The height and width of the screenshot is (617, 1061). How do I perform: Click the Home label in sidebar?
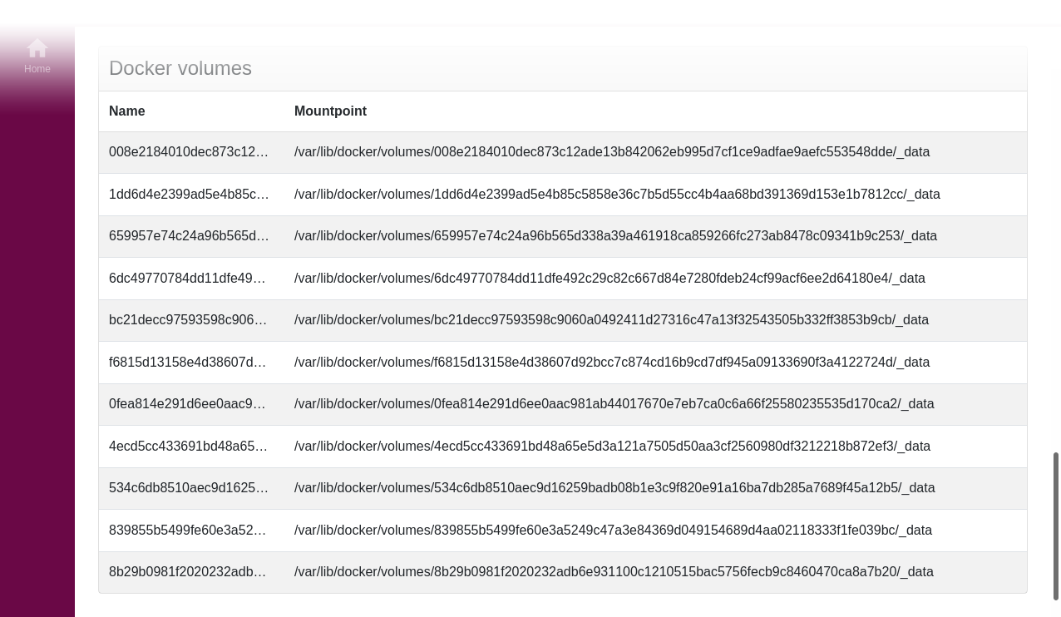pyautogui.click(x=37, y=69)
